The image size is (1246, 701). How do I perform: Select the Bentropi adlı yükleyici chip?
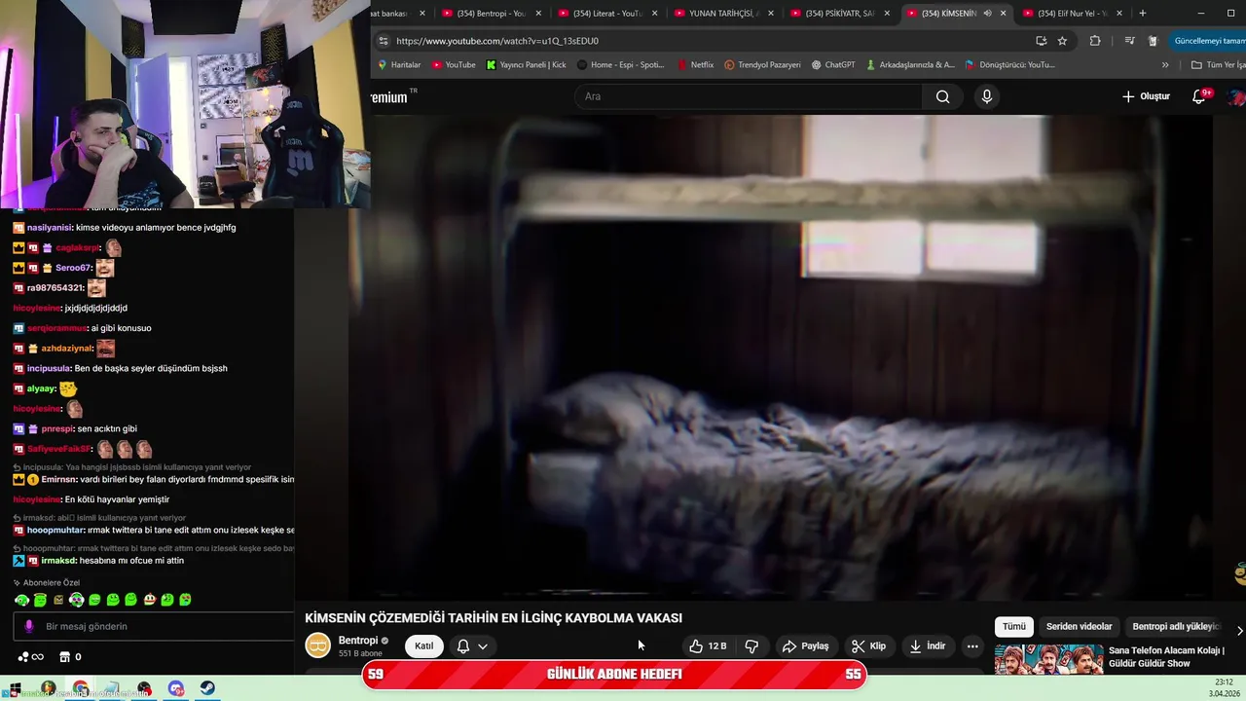[x=1176, y=626]
